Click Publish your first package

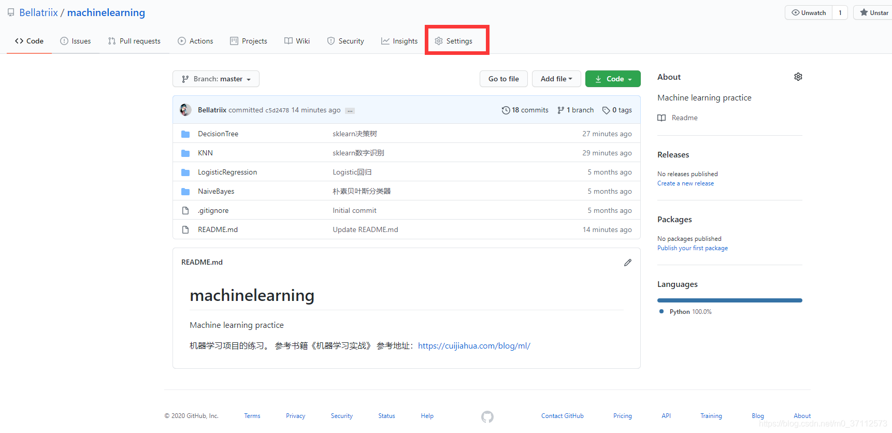click(693, 248)
